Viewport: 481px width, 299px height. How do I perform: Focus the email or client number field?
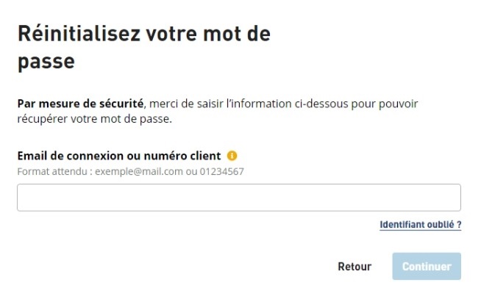[238, 198]
